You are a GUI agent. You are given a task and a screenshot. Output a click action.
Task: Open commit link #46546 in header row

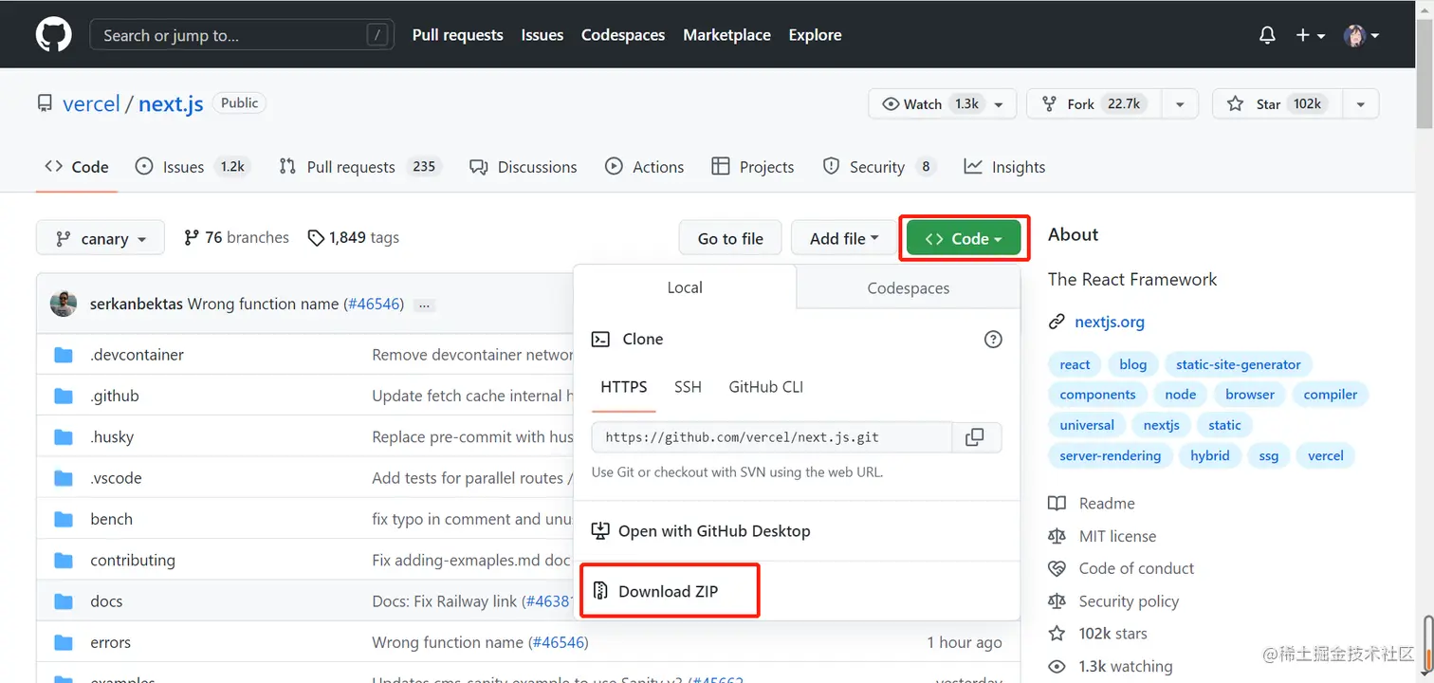point(373,305)
